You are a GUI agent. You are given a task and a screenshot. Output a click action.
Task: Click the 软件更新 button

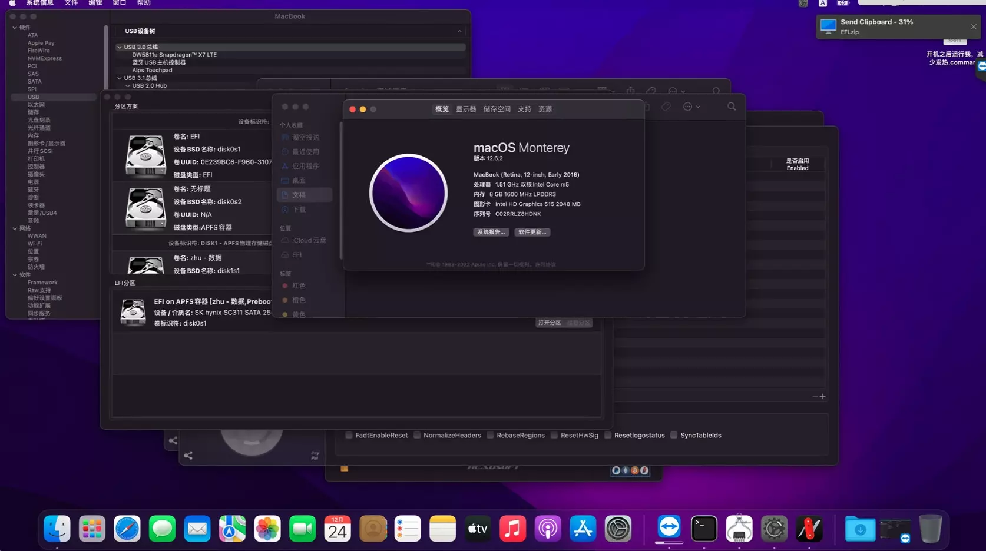[x=532, y=231]
